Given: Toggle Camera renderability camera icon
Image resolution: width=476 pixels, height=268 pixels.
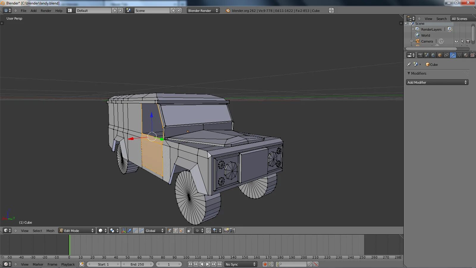Looking at the screenshot, I should (468, 41).
